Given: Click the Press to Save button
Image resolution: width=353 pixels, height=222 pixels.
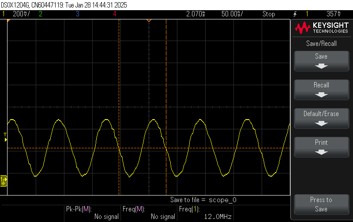Looking at the screenshot, I should click(321, 204).
